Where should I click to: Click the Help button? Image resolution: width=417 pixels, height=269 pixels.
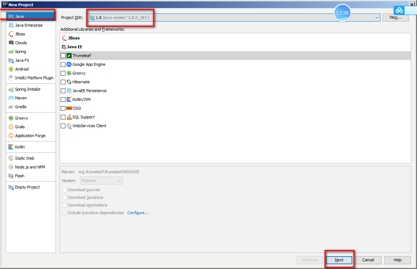pyautogui.click(x=397, y=260)
